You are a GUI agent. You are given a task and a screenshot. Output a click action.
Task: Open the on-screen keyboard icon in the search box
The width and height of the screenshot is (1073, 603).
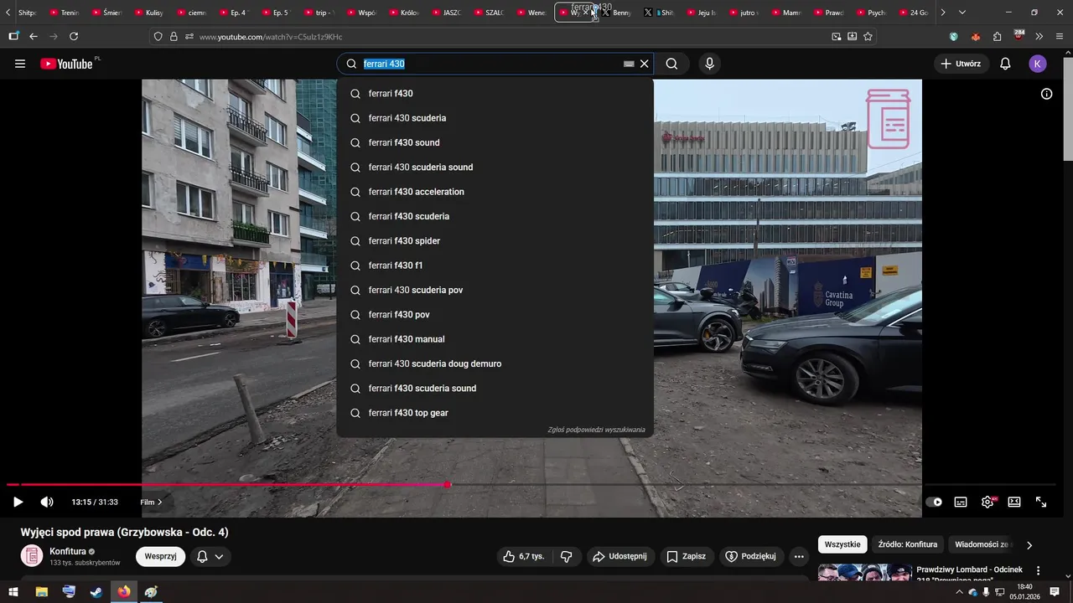[x=629, y=64]
